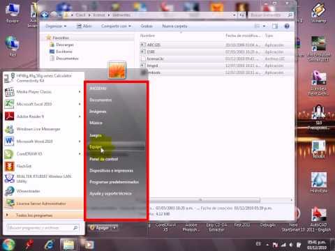Select Equipo in the Start menu
This screenshot has height=251, width=335.
click(x=117, y=147)
